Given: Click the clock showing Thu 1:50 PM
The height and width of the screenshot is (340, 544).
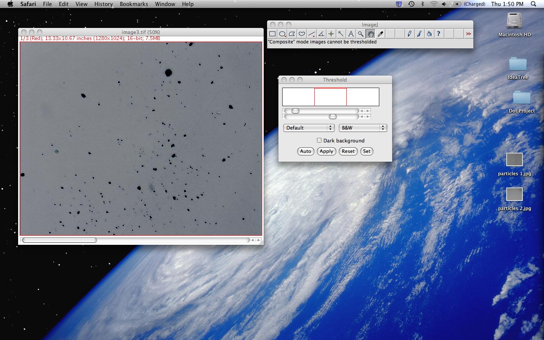Looking at the screenshot, I should 507,4.
